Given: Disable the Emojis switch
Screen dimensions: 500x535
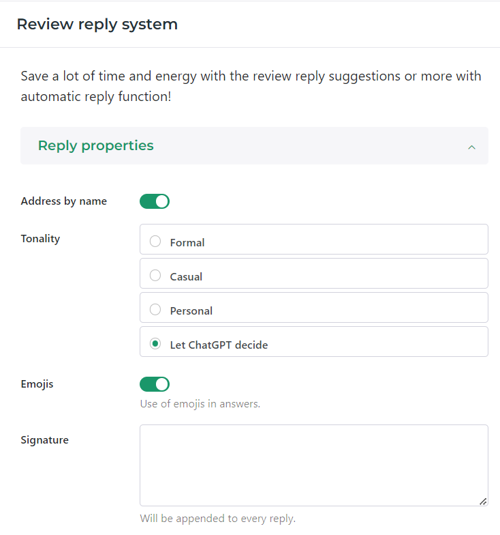Looking at the screenshot, I should click(155, 384).
